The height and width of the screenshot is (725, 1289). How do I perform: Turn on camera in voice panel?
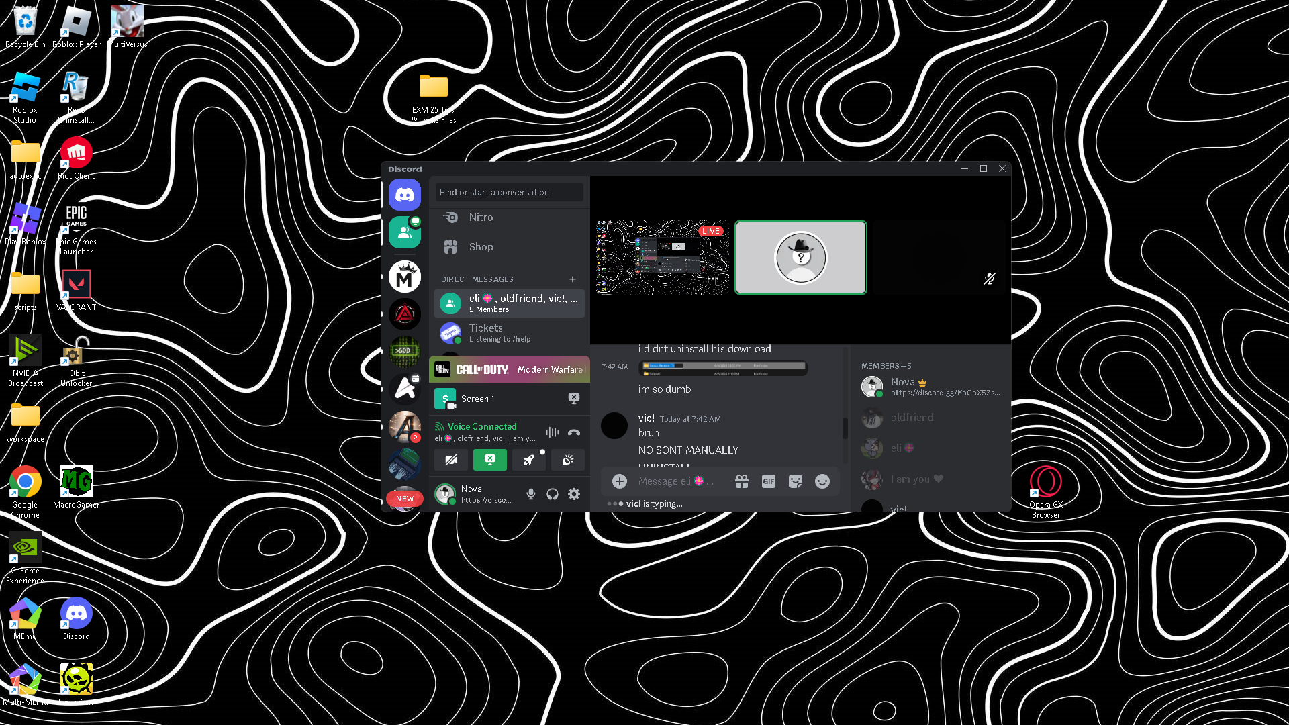click(451, 460)
